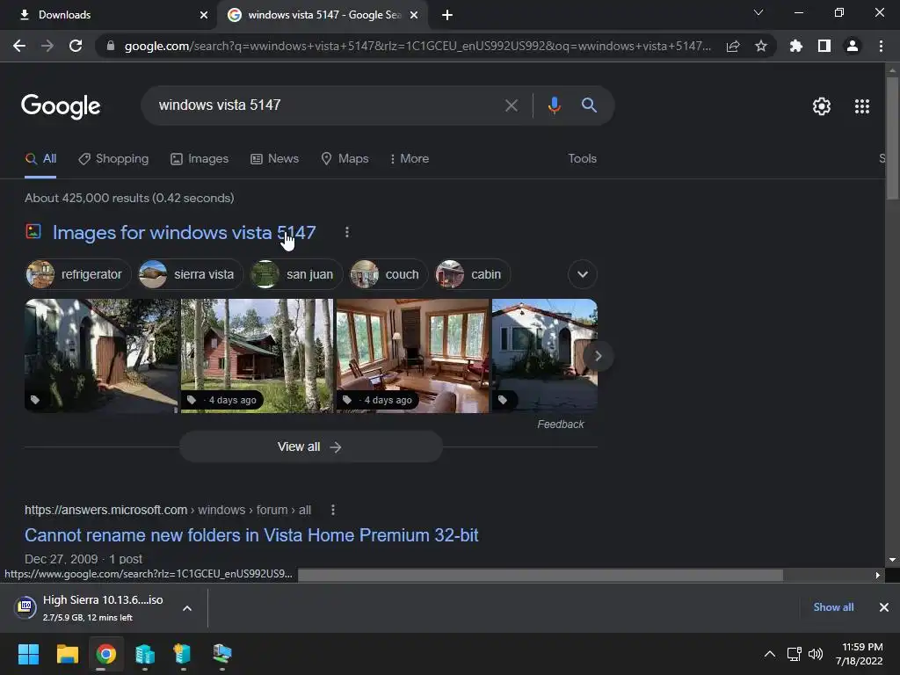Image resolution: width=900 pixels, height=675 pixels.
Task: Click View all images button
Action: pyautogui.click(x=310, y=446)
